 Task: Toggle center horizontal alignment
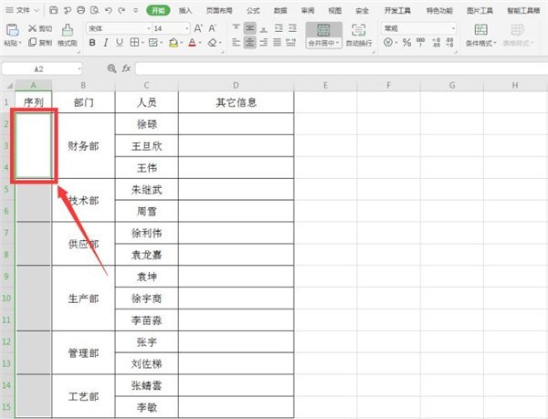[250, 43]
